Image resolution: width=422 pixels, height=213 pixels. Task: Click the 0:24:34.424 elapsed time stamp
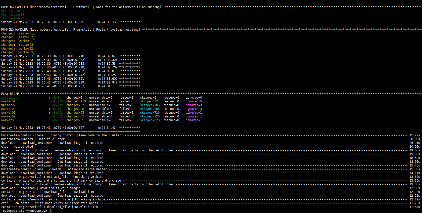(108, 128)
